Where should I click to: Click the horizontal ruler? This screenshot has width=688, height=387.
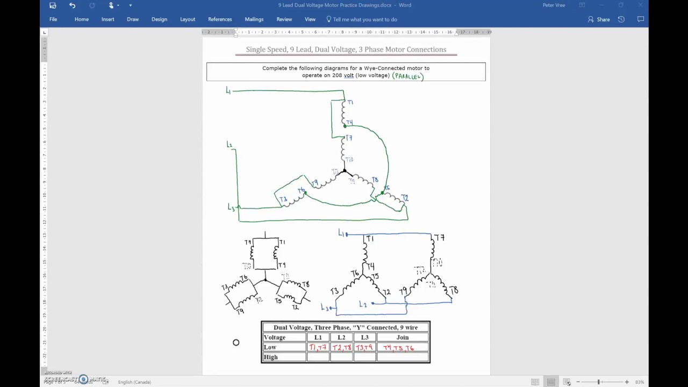pyautogui.click(x=346, y=32)
